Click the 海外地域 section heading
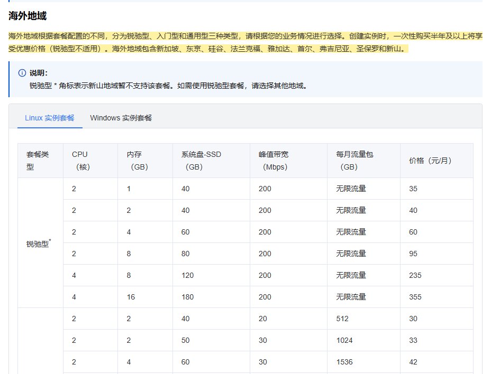The width and height of the screenshot is (491, 374). click(28, 16)
